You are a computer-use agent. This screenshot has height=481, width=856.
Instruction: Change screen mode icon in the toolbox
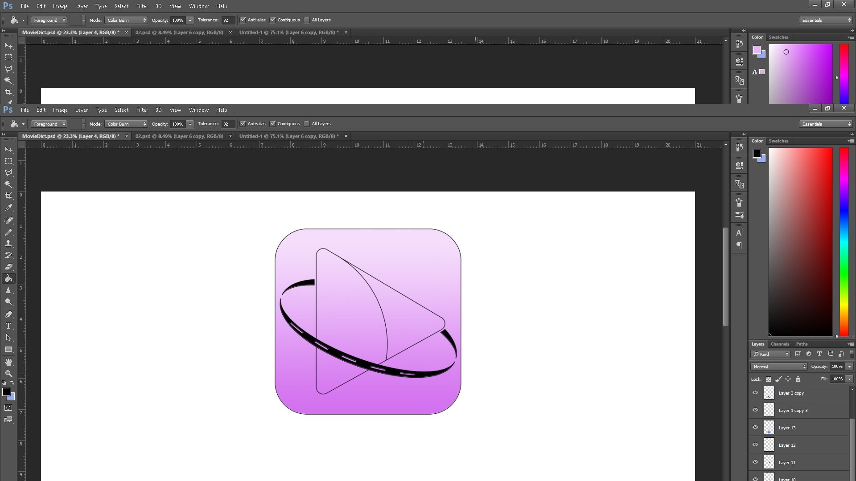click(8, 420)
